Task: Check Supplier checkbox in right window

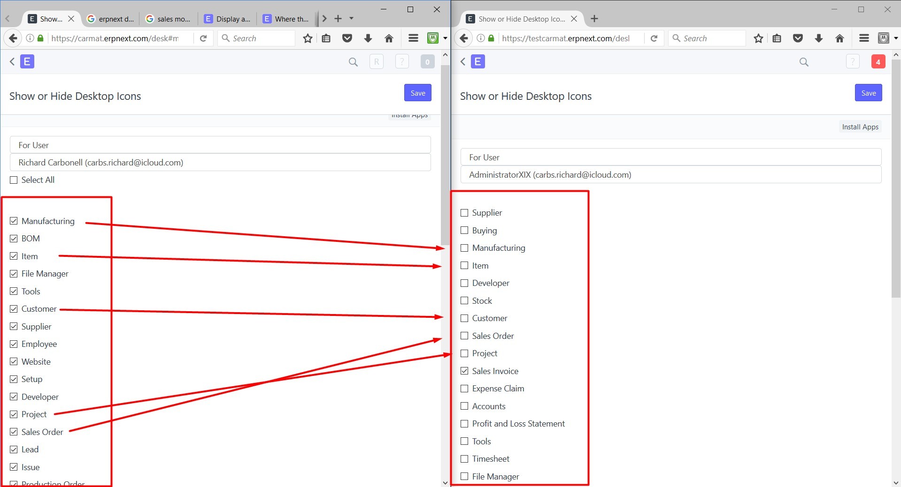Action: tap(464, 213)
